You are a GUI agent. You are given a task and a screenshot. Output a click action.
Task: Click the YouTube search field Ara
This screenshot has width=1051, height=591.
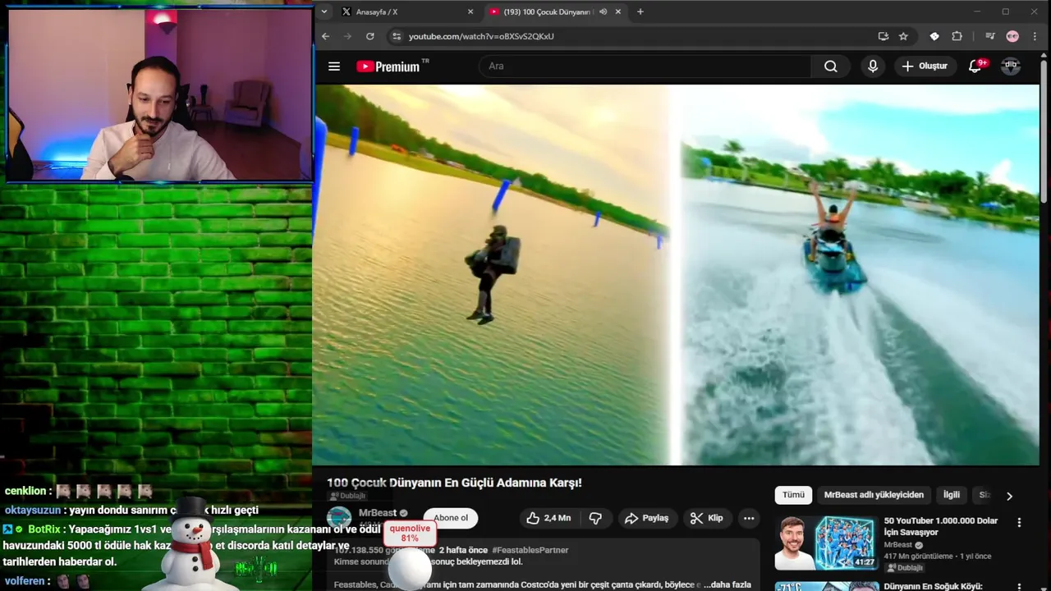(645, 66)
